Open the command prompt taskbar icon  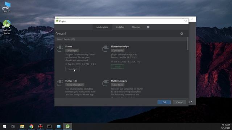tap(49, 126)
